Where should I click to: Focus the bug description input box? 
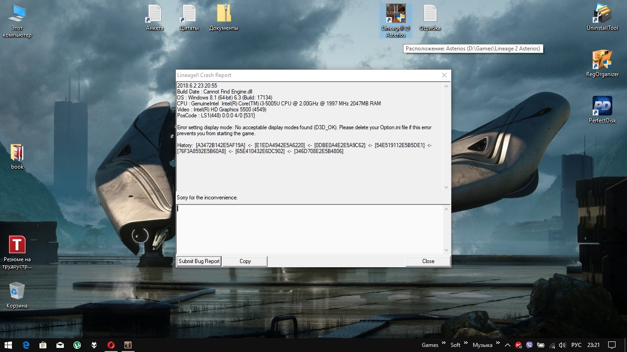tap(309, 229)
